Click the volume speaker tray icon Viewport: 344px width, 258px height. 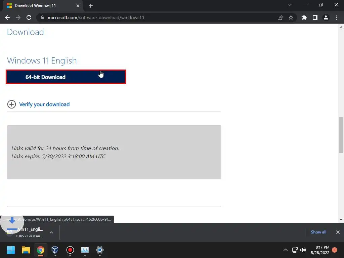[x=303, y=250]
